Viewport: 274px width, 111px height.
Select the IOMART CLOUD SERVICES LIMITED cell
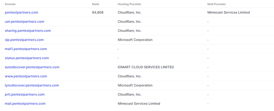[x=146, y=67]
